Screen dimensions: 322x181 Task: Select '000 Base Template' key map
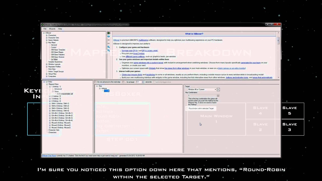pyautogui.click(x=58, y=50)
